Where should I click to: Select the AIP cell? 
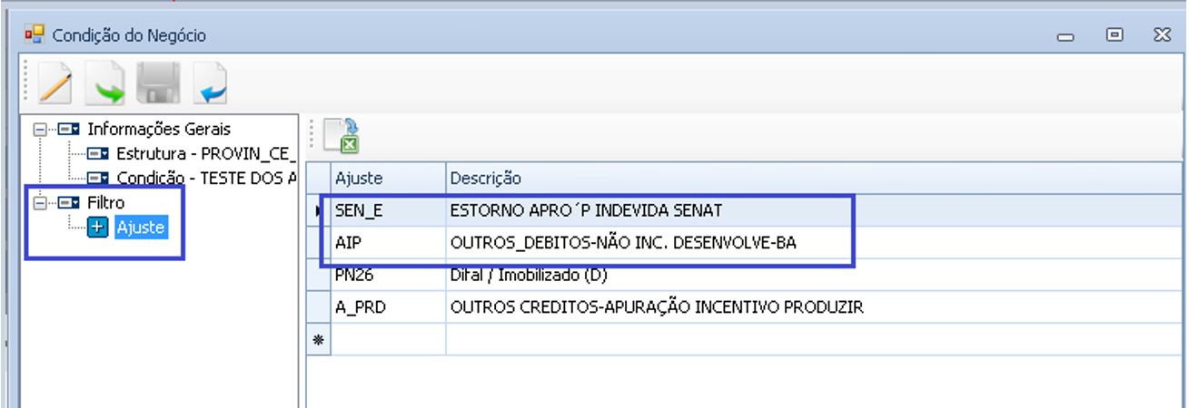click(x=388, y=243)
